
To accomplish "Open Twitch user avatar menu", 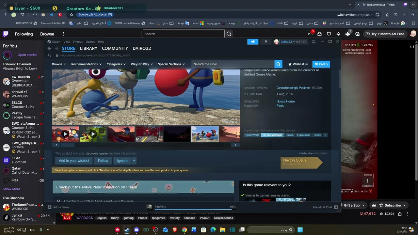I will click(x=413, y=34).
